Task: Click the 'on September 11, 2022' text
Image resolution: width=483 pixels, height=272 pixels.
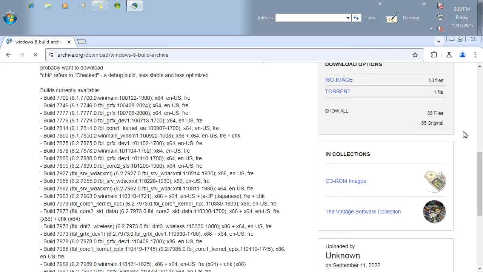Action: coord(353,265)
